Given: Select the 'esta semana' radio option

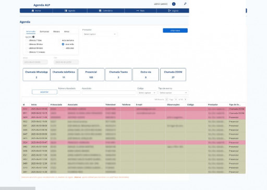Looking at the screenshot, I should (x=59, y=40).
